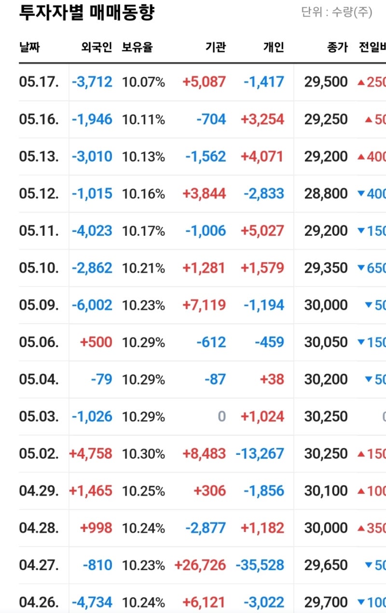Click the 날짜 column header
The image size is (386, 613).
click(29, 47)
